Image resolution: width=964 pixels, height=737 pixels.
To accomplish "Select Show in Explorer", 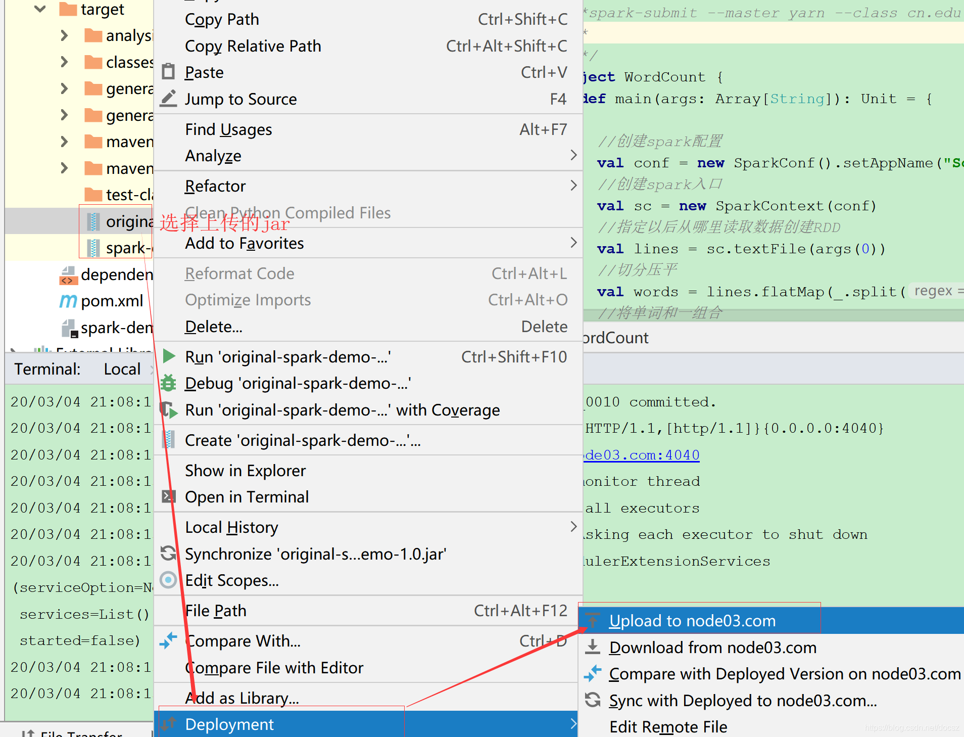I will coord(368,470).
